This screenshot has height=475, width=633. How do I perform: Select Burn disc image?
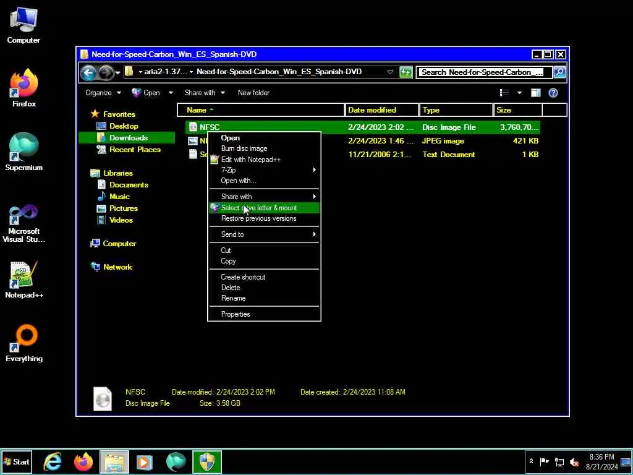[x=264, y=148]
